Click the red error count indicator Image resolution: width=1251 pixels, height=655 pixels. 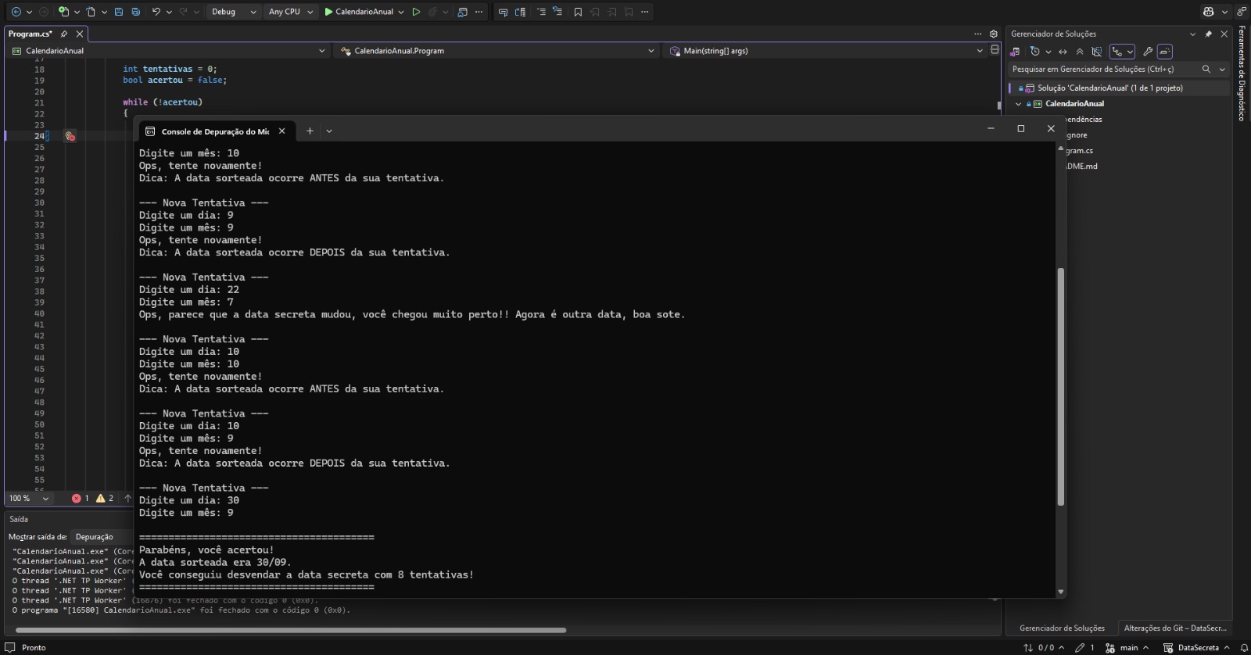pos(81,498)
